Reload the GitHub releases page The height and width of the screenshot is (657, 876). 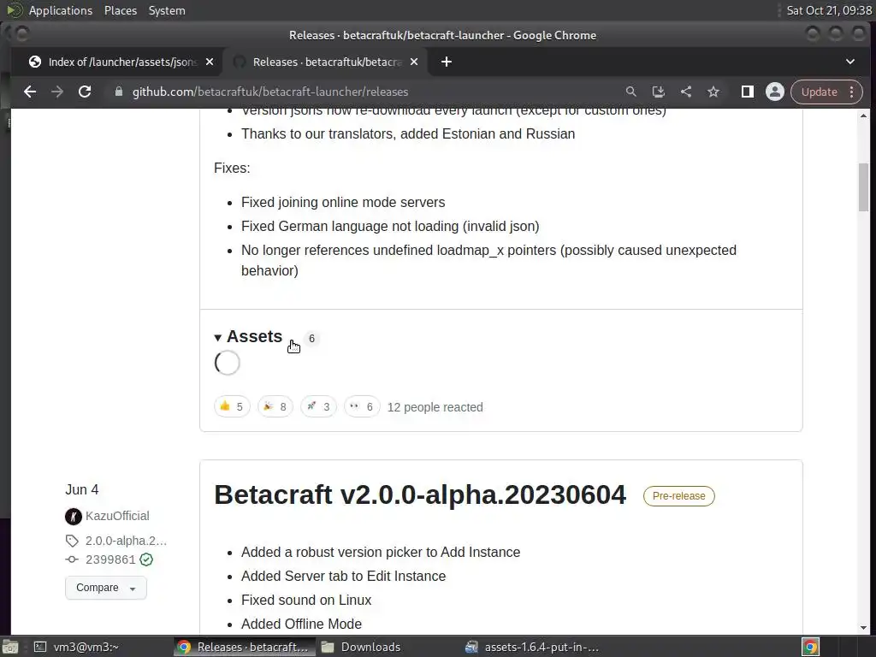pos(85,92)
